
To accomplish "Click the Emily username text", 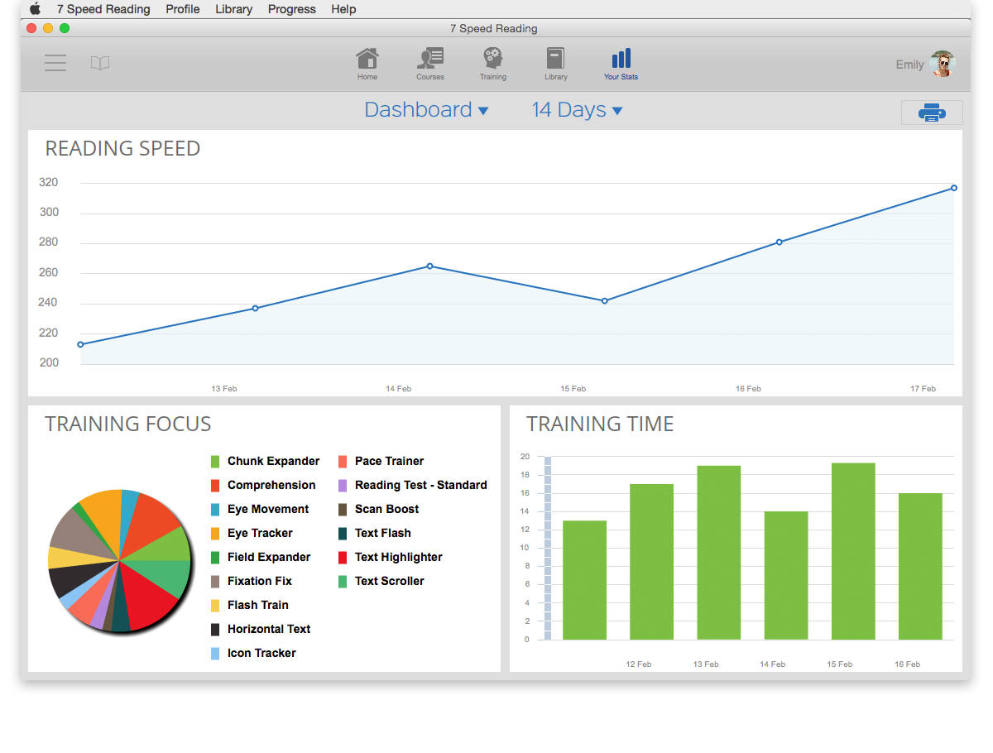I will [909, 65].
